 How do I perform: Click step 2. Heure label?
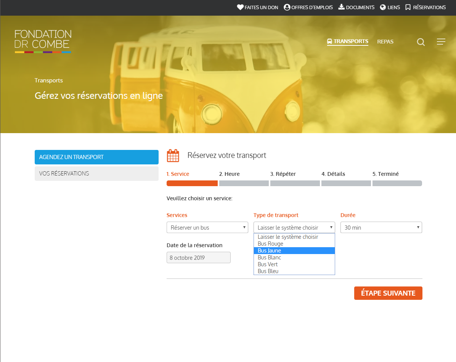coord(230,174)
